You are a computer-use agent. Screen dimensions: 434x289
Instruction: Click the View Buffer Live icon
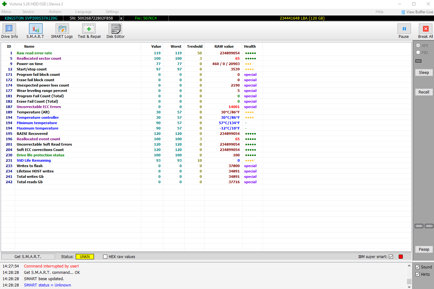pos(403,12)
